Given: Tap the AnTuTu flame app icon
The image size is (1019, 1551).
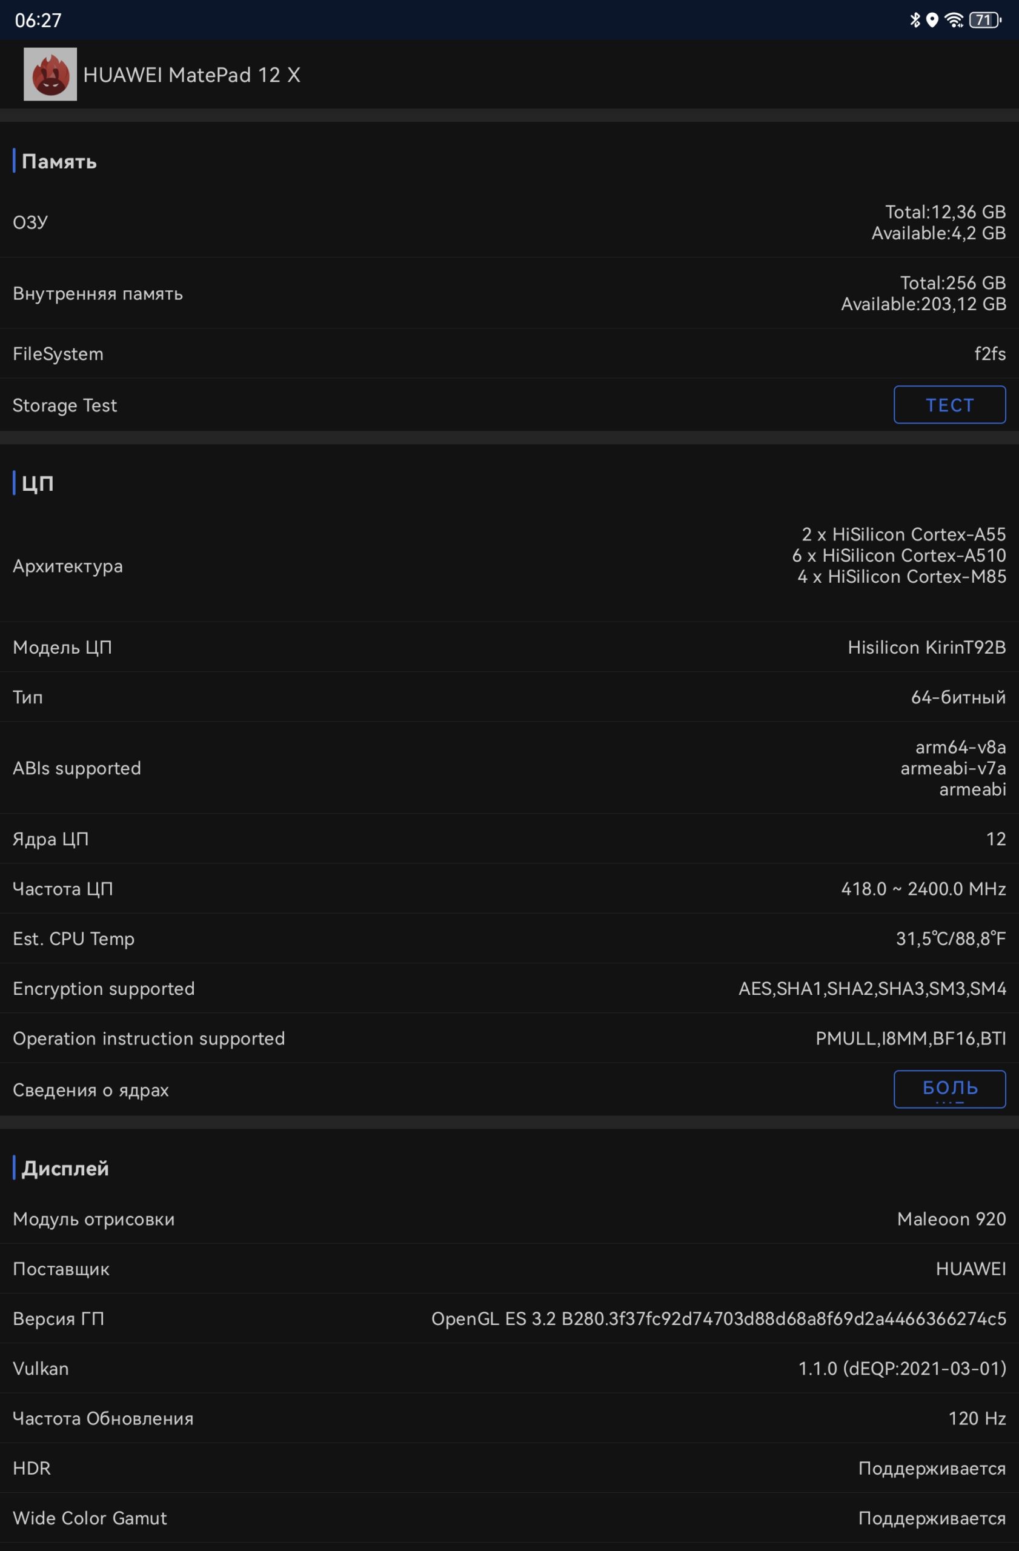Looking at the screenshot, I should pos(50,75).
